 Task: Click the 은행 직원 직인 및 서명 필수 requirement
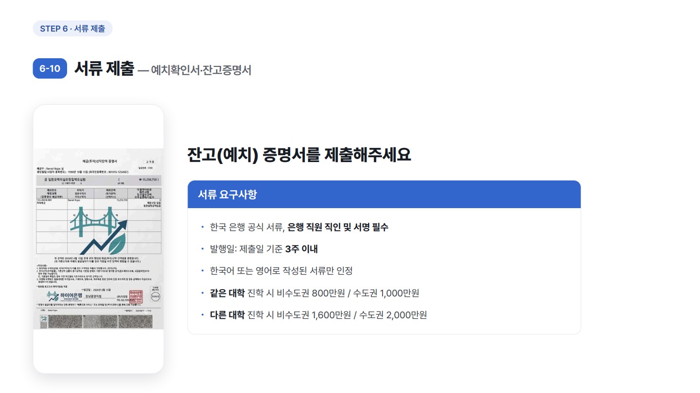click(x=338, y=227)
